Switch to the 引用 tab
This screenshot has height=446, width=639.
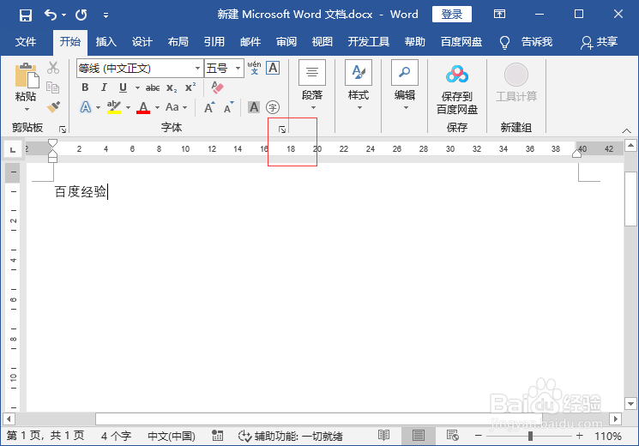click(214, 41)
